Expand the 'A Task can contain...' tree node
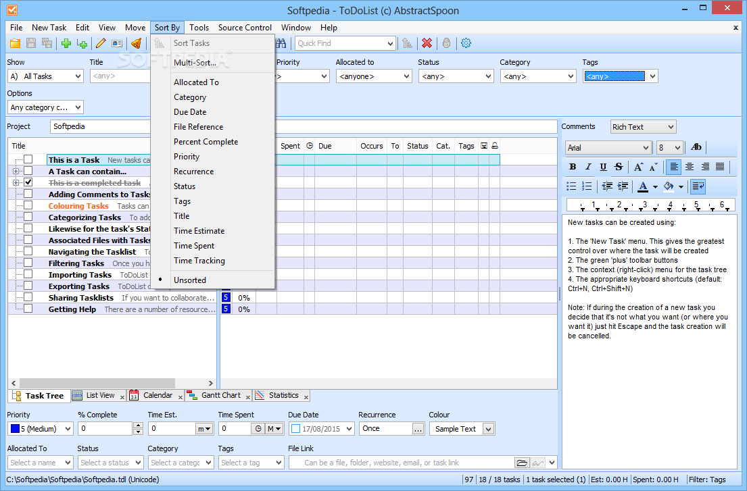 click(16, 171)
